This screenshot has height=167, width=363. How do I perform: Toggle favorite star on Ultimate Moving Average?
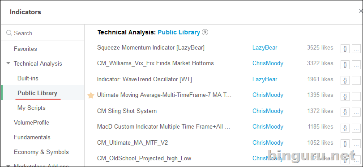click(x=91, y=96)
